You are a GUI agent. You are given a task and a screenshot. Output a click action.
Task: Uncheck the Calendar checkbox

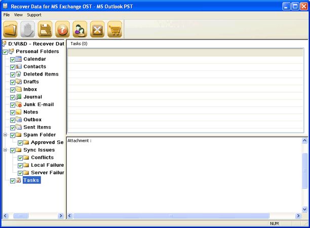(13, 59)
